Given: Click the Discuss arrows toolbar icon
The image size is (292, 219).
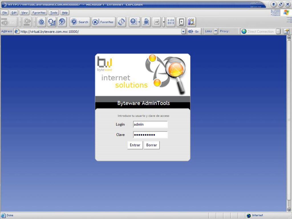Looking at the screenshot, I should point(171,22).
